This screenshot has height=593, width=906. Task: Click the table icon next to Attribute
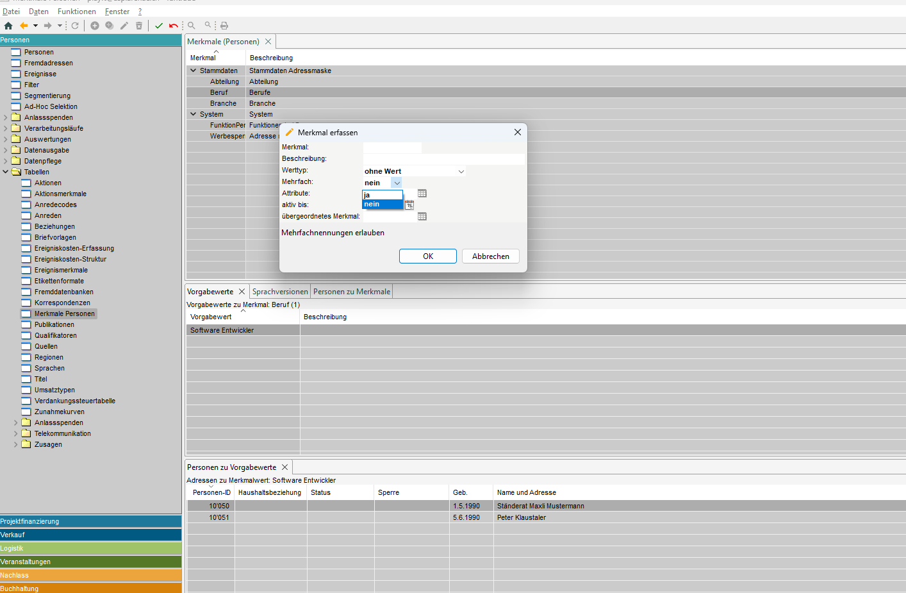coord(422,194)
